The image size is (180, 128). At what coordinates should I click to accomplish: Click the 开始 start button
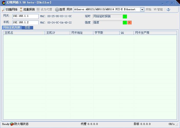(148, 9)
